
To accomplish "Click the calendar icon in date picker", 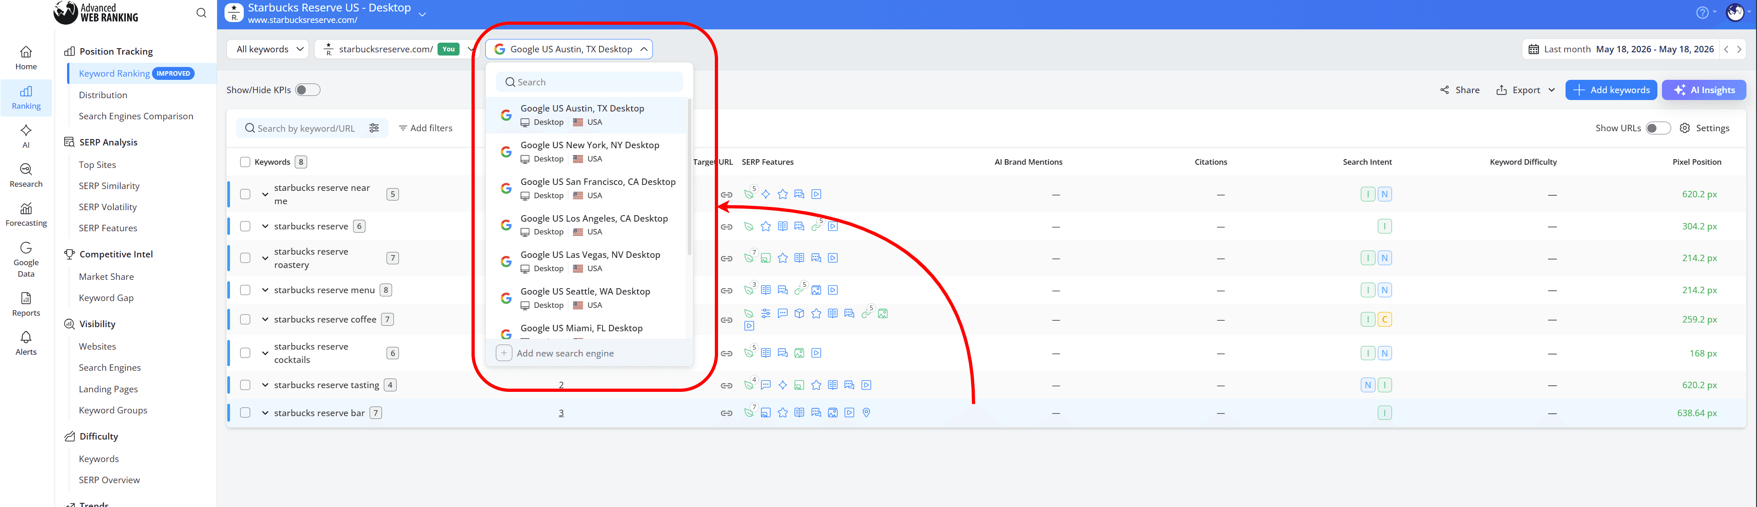I will 1533,49.
